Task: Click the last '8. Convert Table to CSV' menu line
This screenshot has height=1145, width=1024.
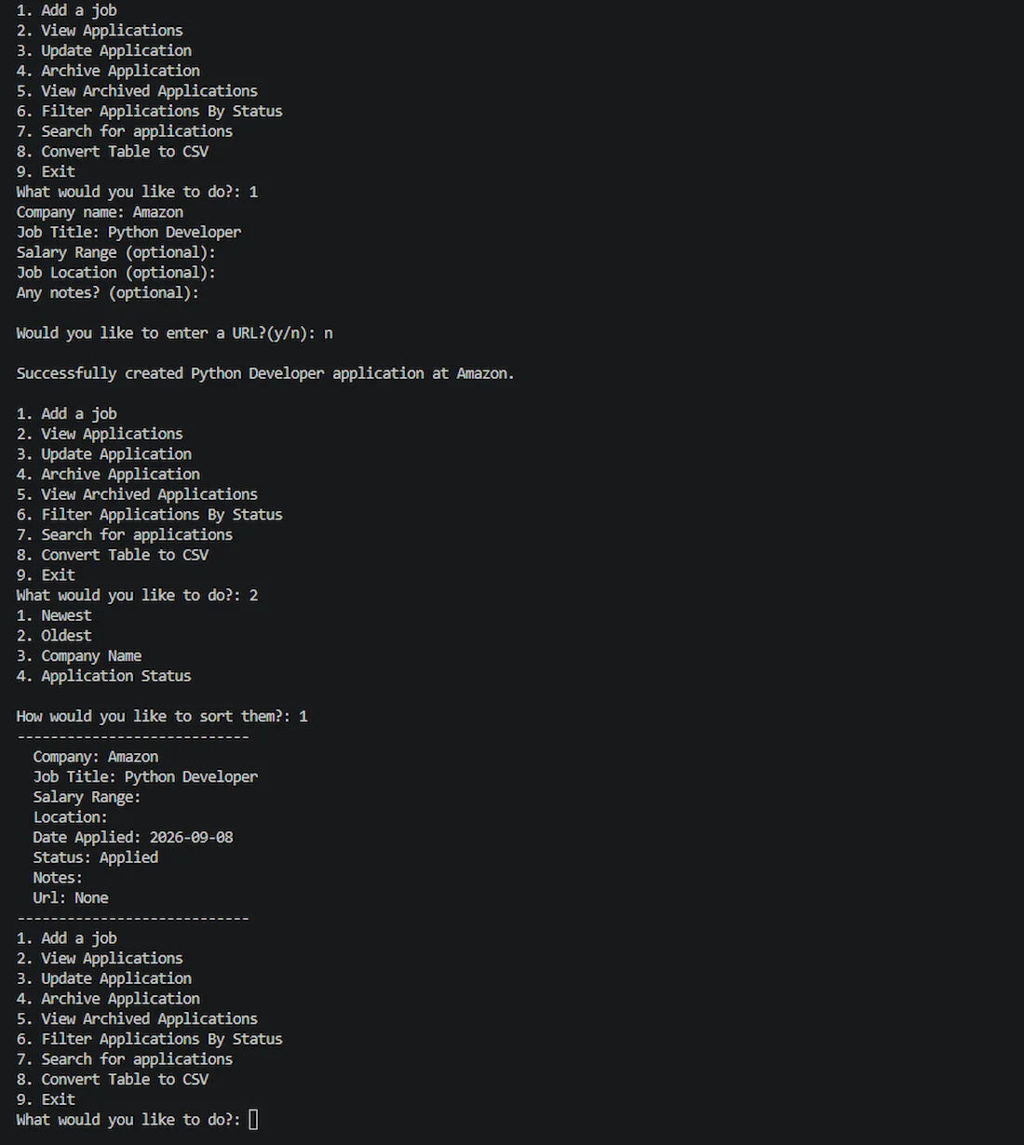Action: click(x=113, y=1079)
